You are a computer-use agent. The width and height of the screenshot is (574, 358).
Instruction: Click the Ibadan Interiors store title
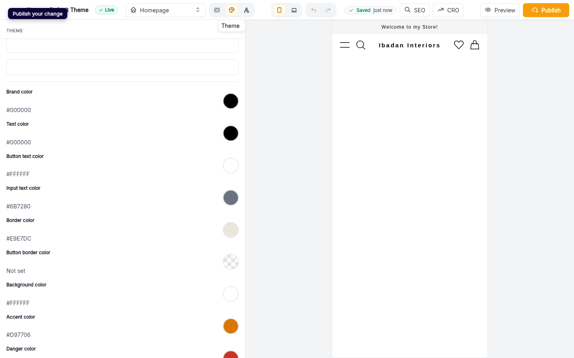tap(409, 45)
